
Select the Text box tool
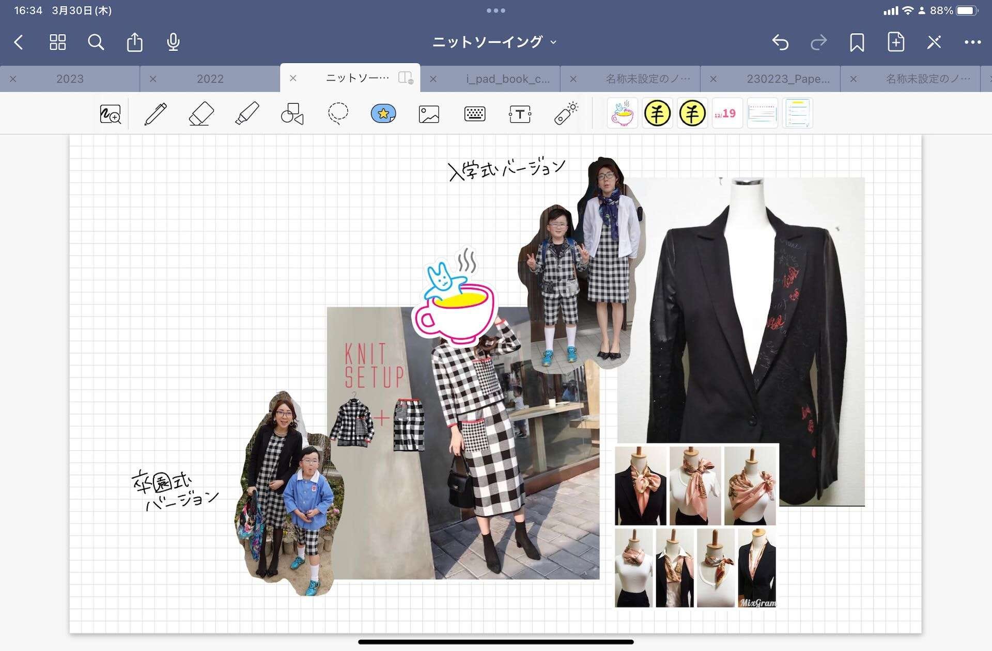click(520, 114)
